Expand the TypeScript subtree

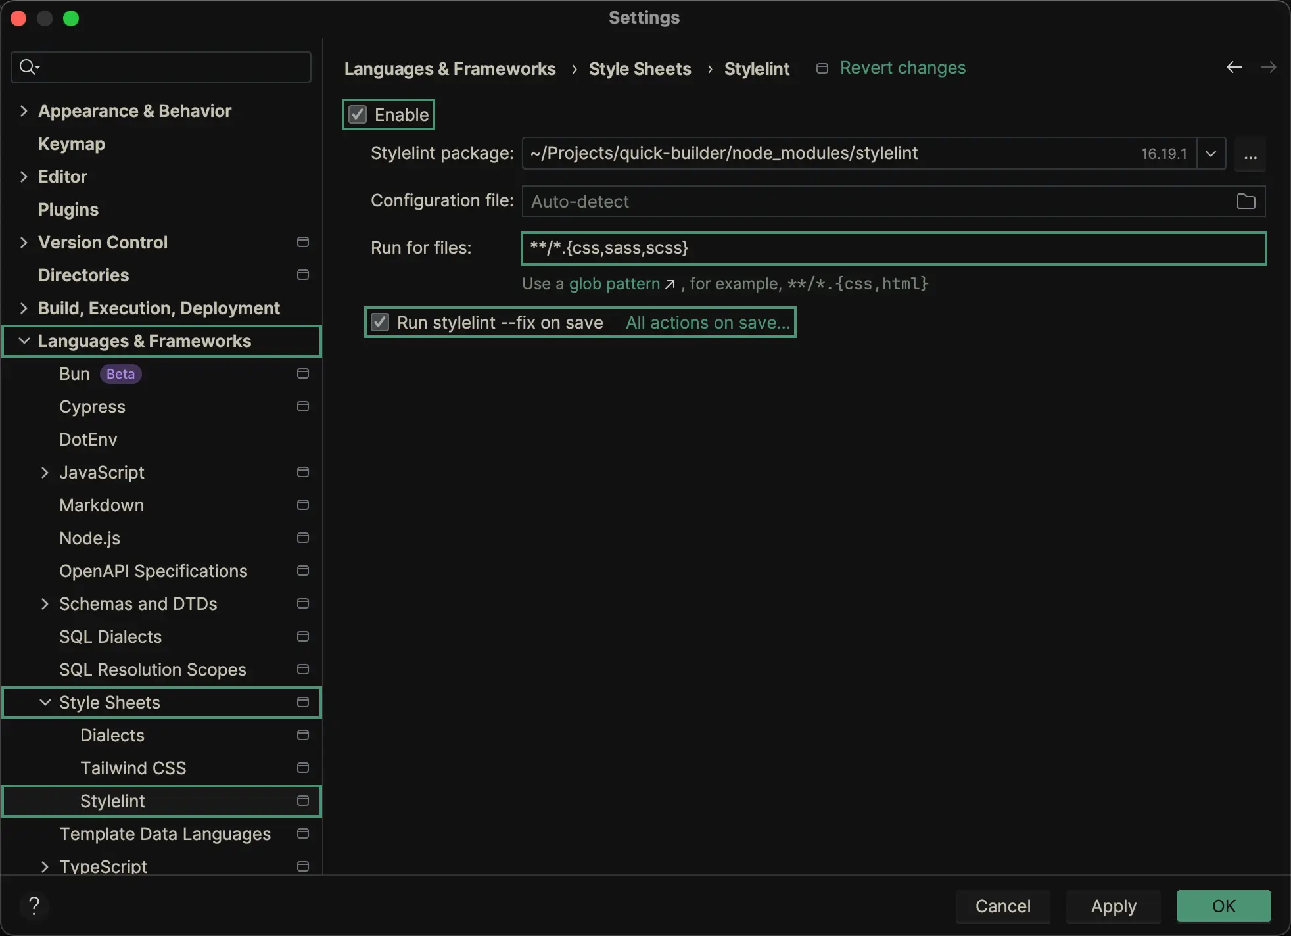click(x=45, y=866)
